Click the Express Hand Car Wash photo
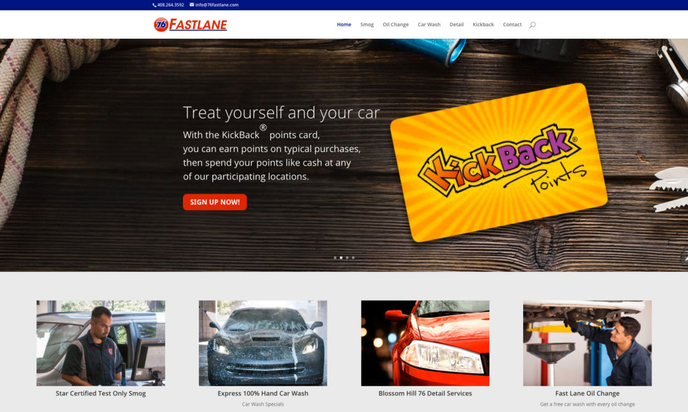 pyautogui.click(x=263, y=343)
